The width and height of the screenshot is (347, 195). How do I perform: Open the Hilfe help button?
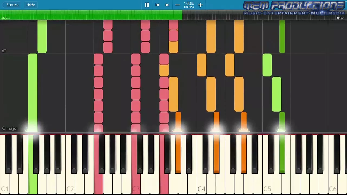pyautogui.click(x=31, y=5)
